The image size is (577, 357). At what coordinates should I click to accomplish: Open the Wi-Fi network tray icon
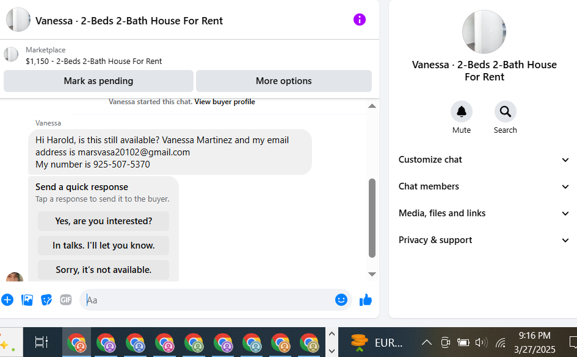point(501,342)
